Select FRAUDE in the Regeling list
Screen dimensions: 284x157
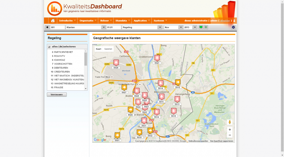click(x=59, y=88)
